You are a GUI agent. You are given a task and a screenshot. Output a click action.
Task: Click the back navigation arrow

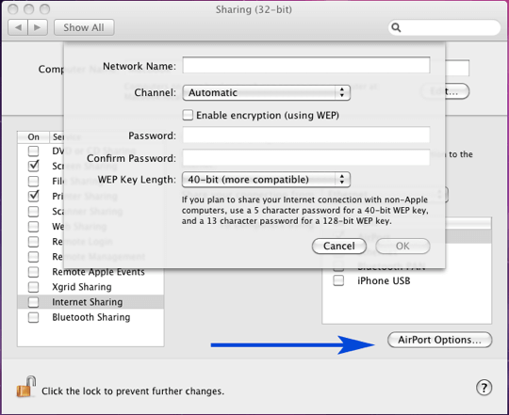click(x=18, y=27)
